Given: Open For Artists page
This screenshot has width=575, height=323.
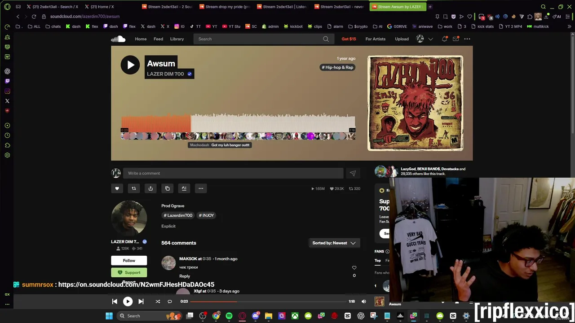Looking at the screenshot, I should point(376,39).
